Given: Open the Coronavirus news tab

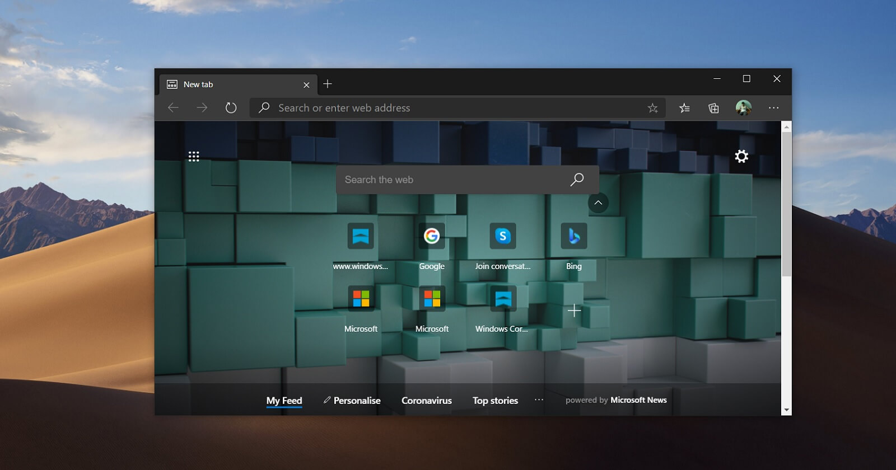Looking at the screenshot, I should coord(427,401).
